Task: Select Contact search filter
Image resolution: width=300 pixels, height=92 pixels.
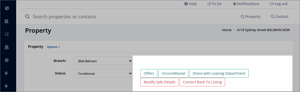Action: (279, 17)
